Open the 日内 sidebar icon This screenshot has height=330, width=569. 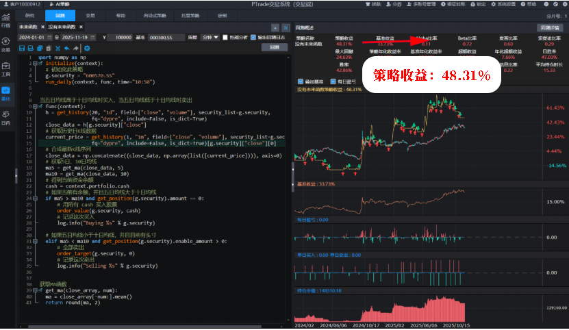(6, 118)
